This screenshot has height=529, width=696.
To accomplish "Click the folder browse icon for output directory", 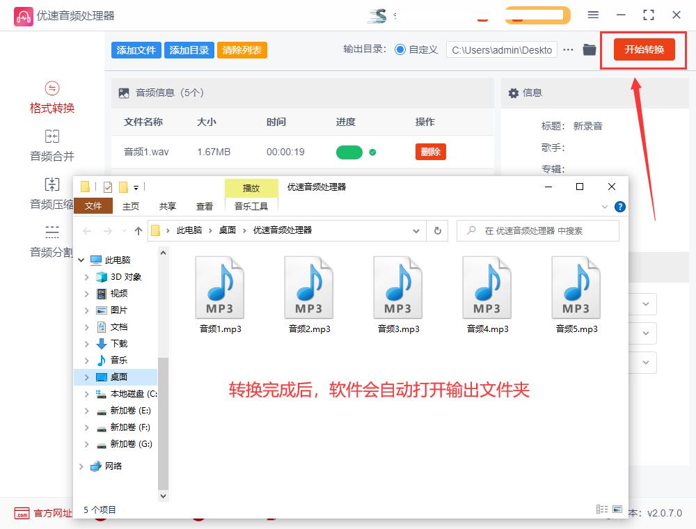I will pyautogui.click(x=589, y=49).
